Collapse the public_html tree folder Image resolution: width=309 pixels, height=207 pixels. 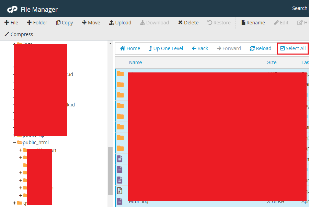(15, 142)
